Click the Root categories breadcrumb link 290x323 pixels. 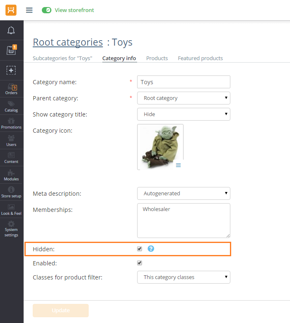tap(68, 42)
